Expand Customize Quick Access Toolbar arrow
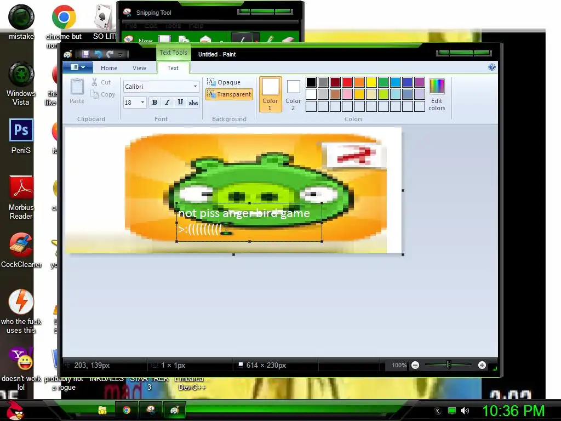 (x=120, y=54)
